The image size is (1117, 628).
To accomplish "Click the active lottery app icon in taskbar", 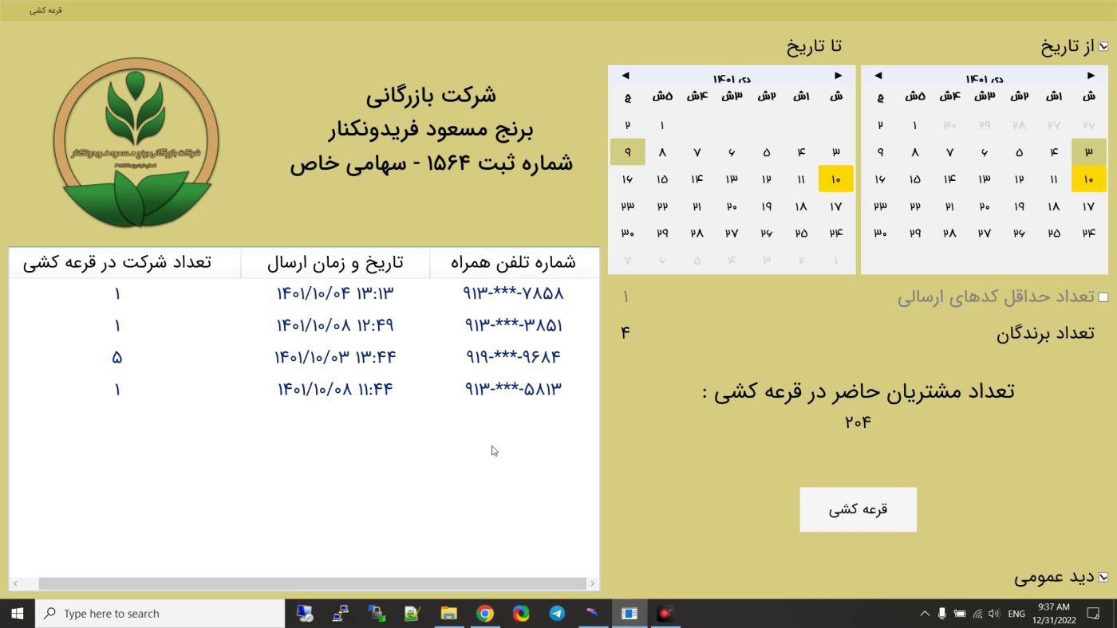I will pyautogui.click(x=630, y=614).
